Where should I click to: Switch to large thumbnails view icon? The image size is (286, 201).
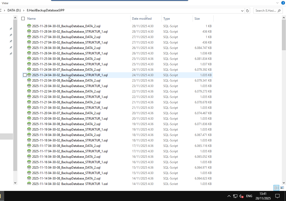point(282,188)
